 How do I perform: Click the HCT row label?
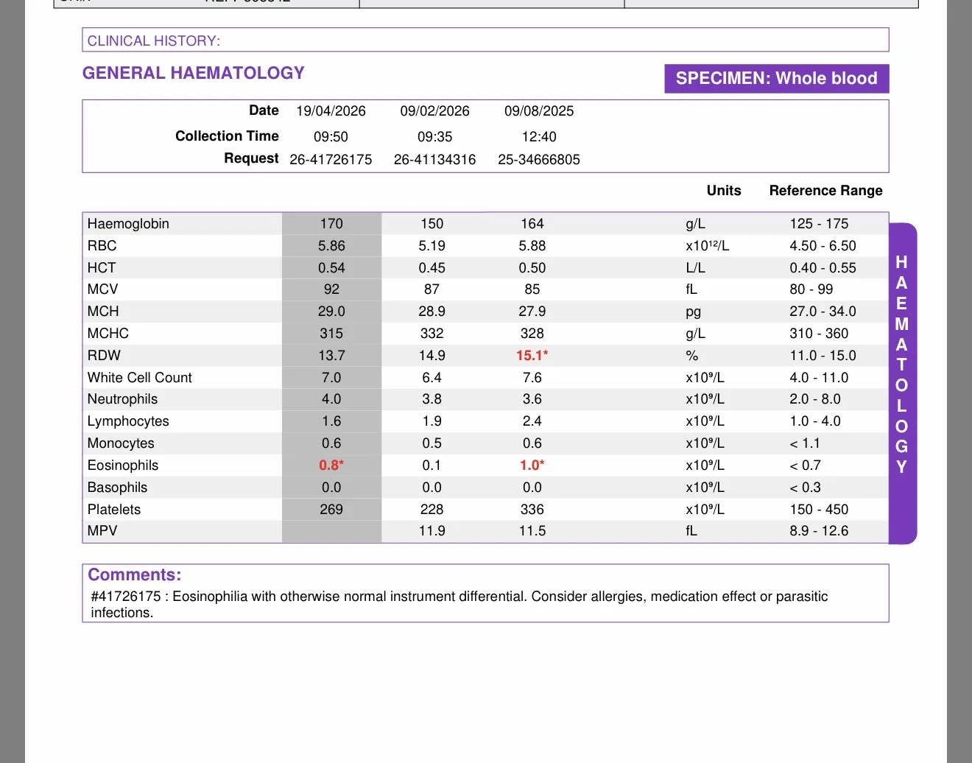(102, 268)
